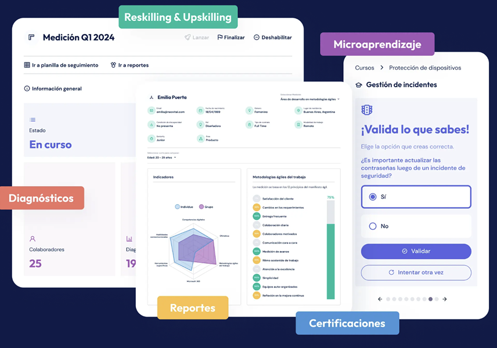Click the brain icon above ¡Valida lo que sabes!

click(367, 110)
